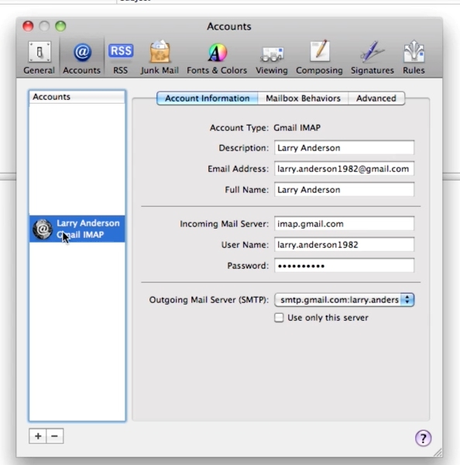The width and height of the screenshot is (460, 465).
Task: Click the Incoming Mail Server field
Action: (x=344, y=224)
